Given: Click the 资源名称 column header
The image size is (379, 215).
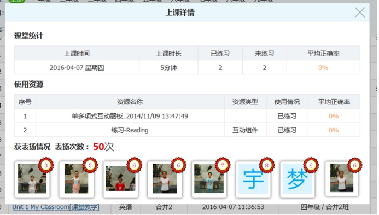Looking at the screenshot, I should point(130,102).
